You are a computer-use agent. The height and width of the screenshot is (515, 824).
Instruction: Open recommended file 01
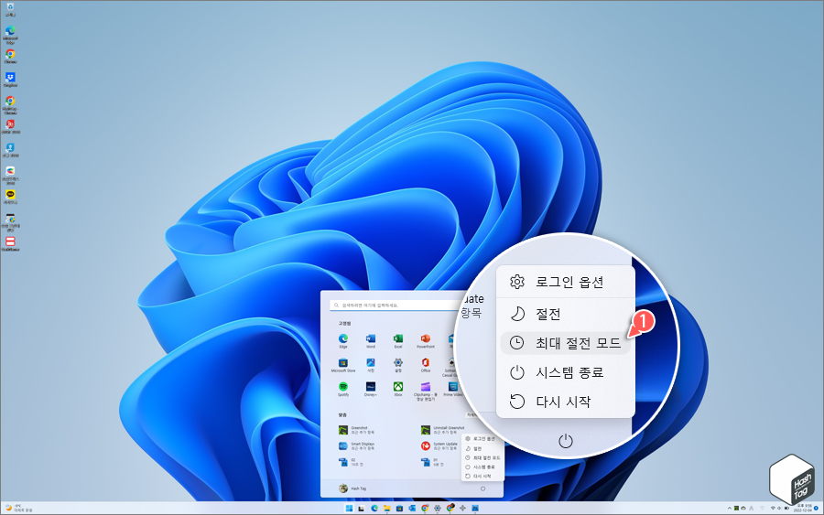[x=431, y=462]
